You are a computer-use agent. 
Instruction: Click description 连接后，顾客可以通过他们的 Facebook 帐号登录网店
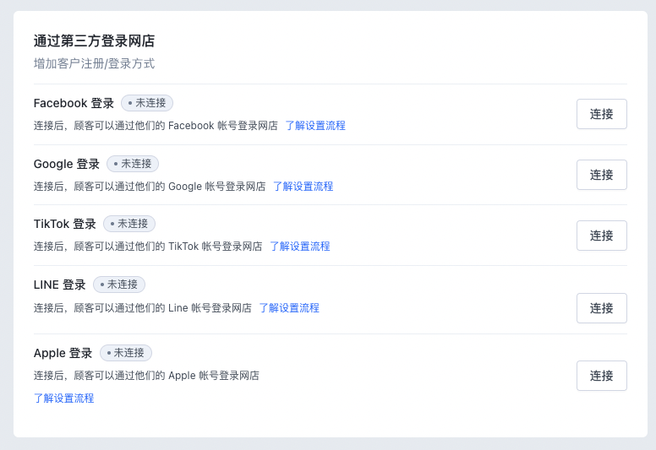[156, 125]
